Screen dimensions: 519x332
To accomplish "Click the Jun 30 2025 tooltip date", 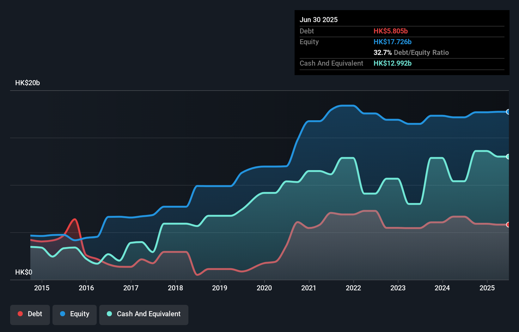I will 319,20.
